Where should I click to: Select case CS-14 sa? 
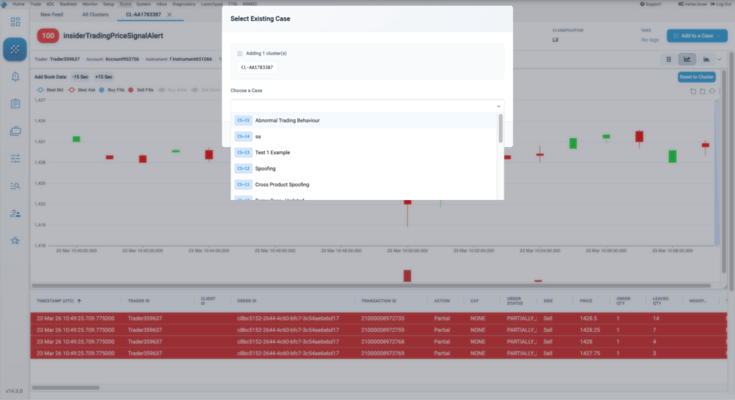[365, 136]
